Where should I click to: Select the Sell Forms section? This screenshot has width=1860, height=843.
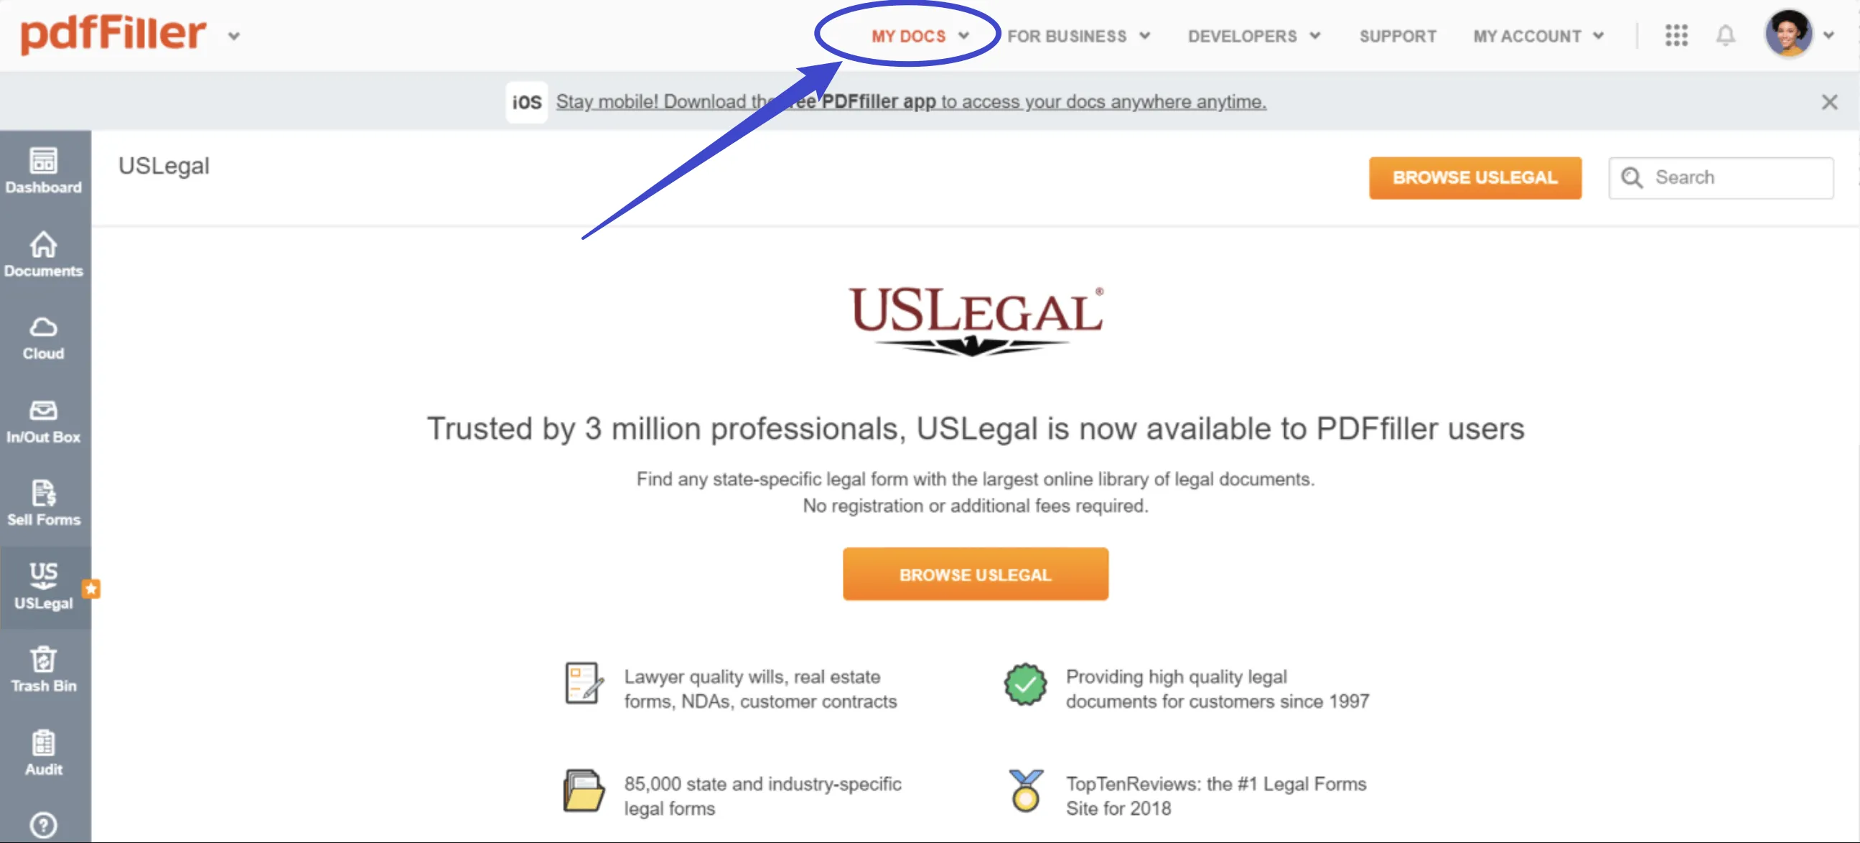click(x=42, y=502)
